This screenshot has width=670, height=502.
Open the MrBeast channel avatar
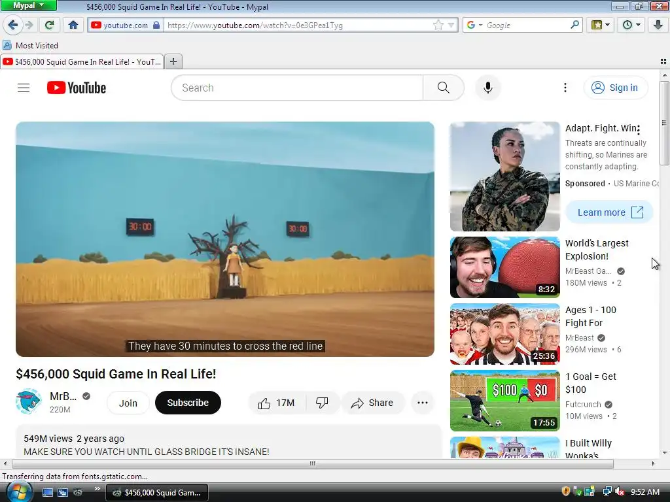click(29, 402)
